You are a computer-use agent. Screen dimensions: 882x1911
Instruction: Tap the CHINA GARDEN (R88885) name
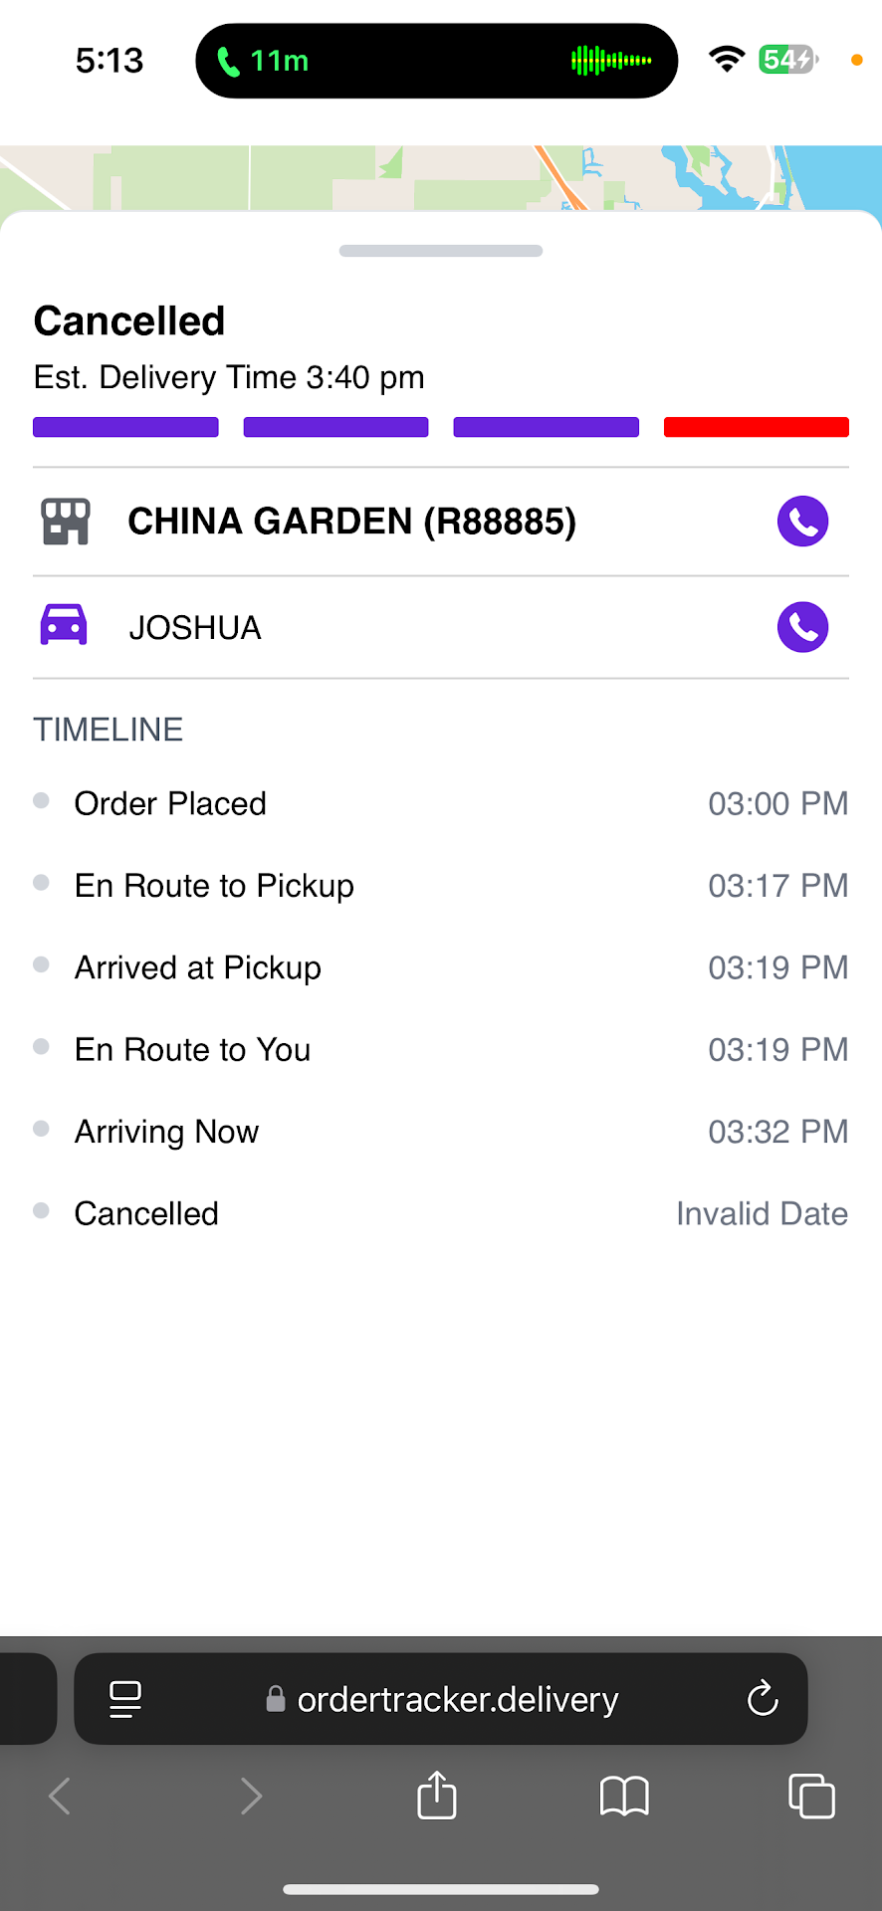pos(352,522)
